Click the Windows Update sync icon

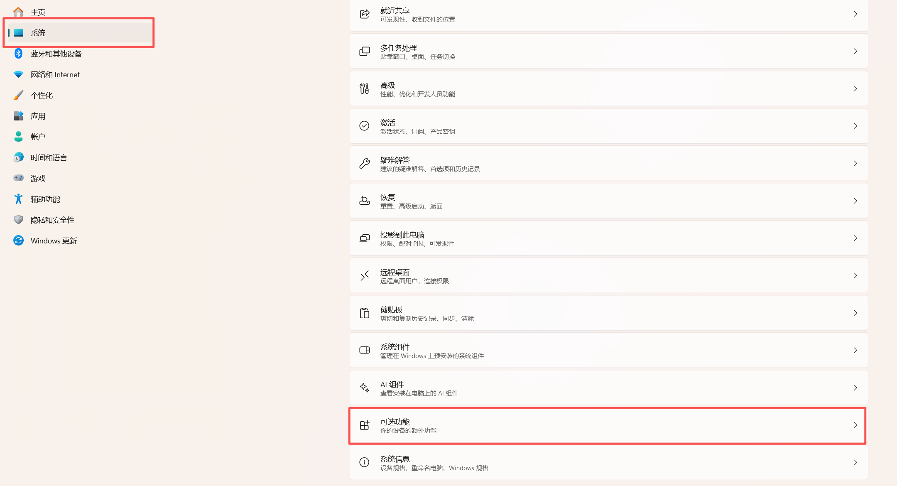coord(18,241)
